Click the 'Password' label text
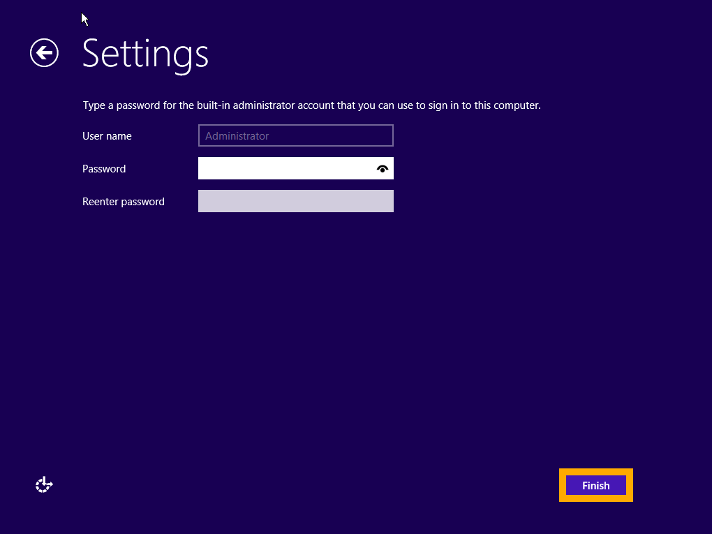712x534 pixels. tap(104, 169)
